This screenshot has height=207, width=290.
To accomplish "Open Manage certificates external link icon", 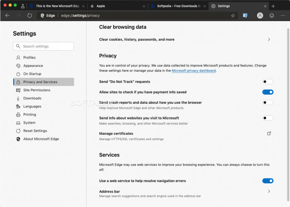I will [269, 134].
